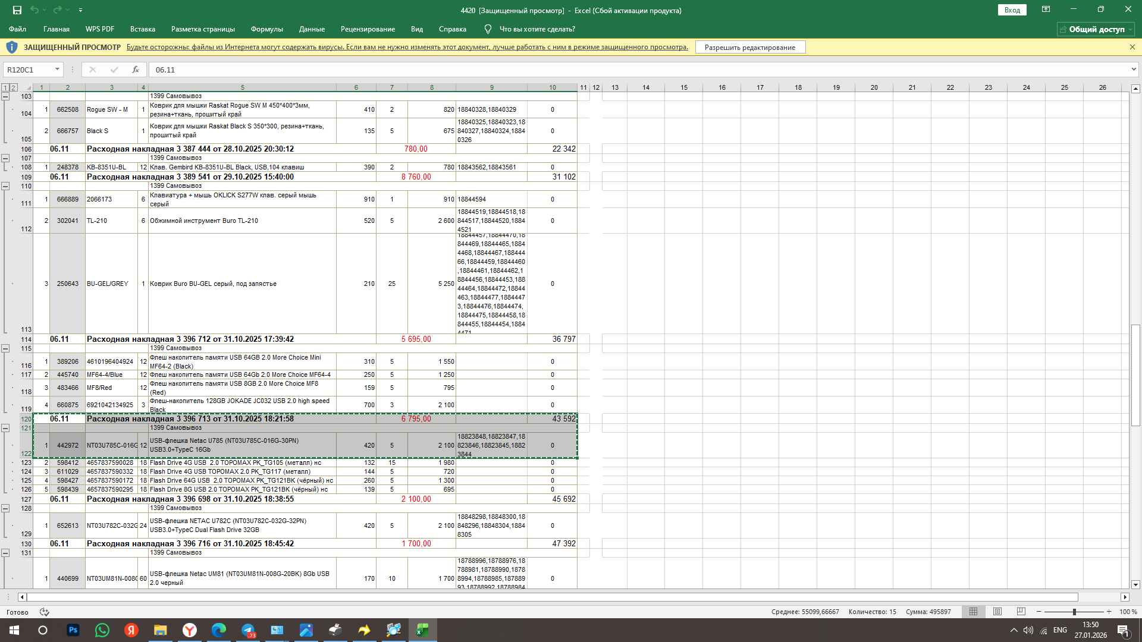Collapse outline group above row 115

click(x=5, y=348)
